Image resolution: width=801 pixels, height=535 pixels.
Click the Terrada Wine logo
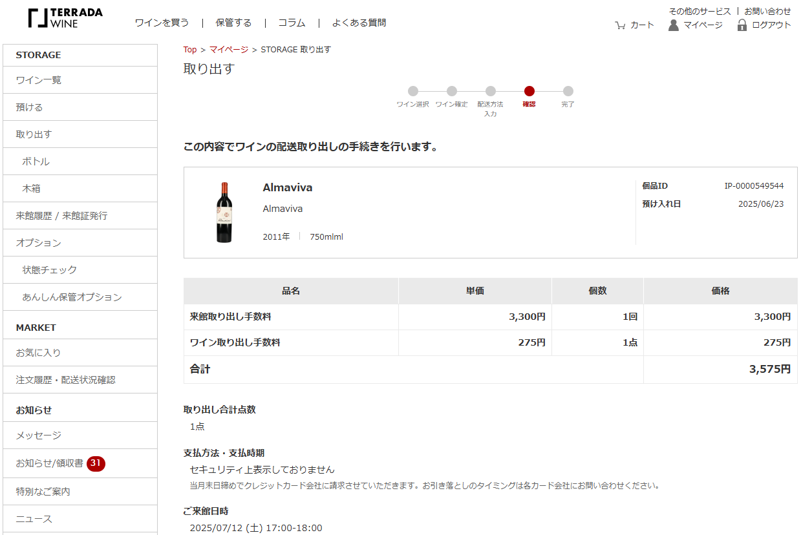[x=65, y=18]
